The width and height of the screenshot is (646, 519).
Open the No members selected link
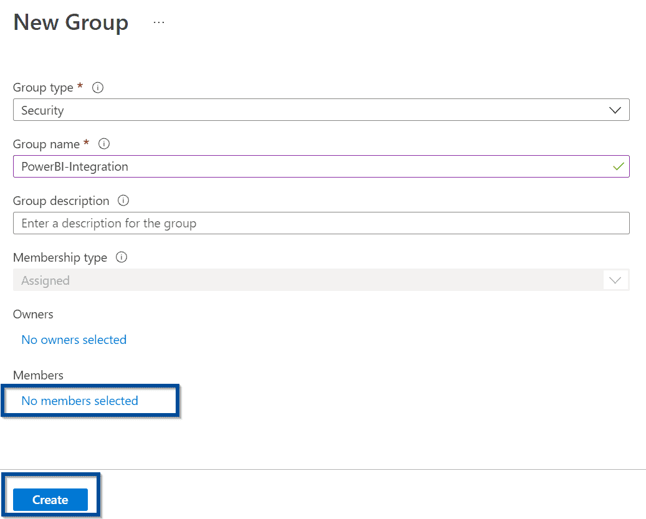(80, 401)
